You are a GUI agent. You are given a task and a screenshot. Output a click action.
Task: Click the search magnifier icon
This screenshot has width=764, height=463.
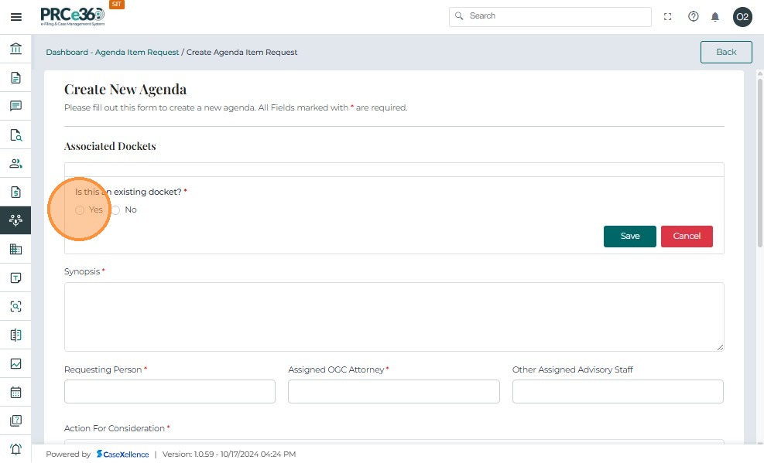point(459,16)
